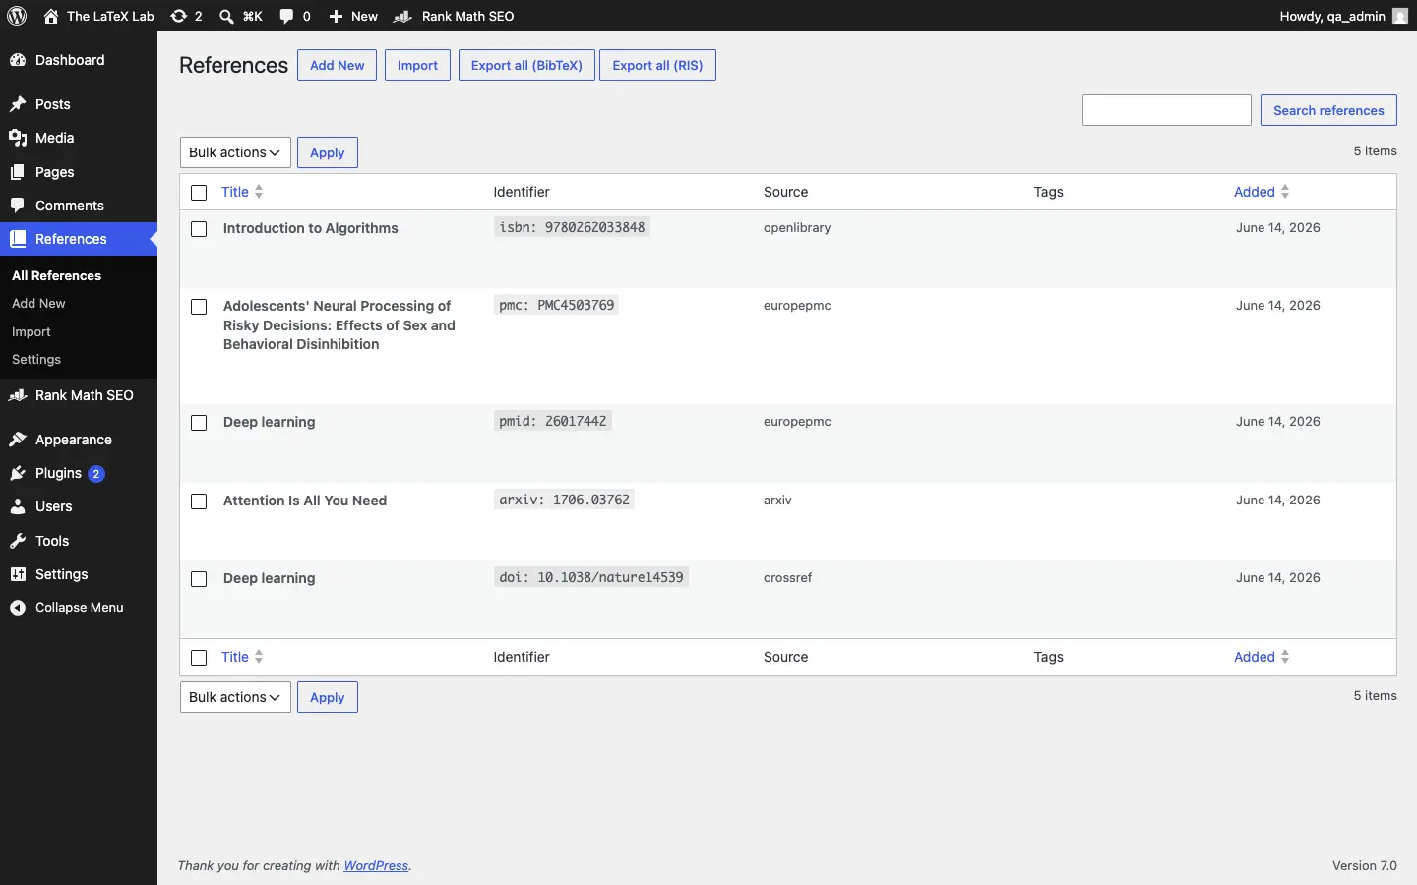Check the Attention Is All You Need checkbox
Image resolution: width=1417 pixels, height=885 pixels.
[x=199, y=501]
